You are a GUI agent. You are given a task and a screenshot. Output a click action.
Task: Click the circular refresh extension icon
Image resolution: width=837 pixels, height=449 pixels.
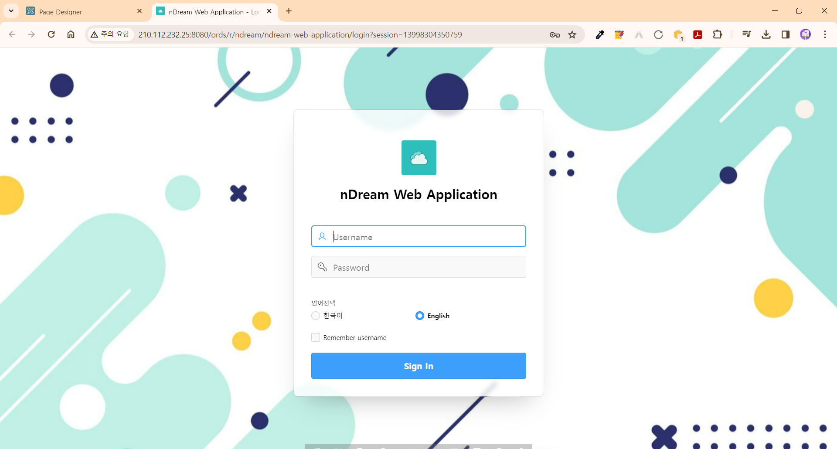(658, 34)
